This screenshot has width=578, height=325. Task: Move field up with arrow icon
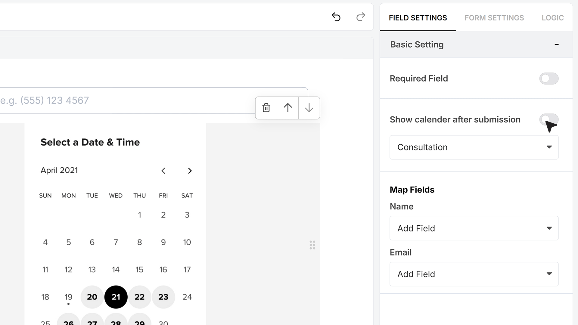pyautogui.click(x=288, y=108)
